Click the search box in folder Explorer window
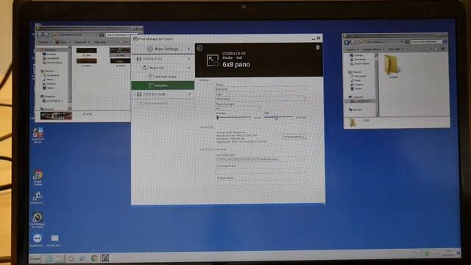471x265 pixels. point(427,42)
